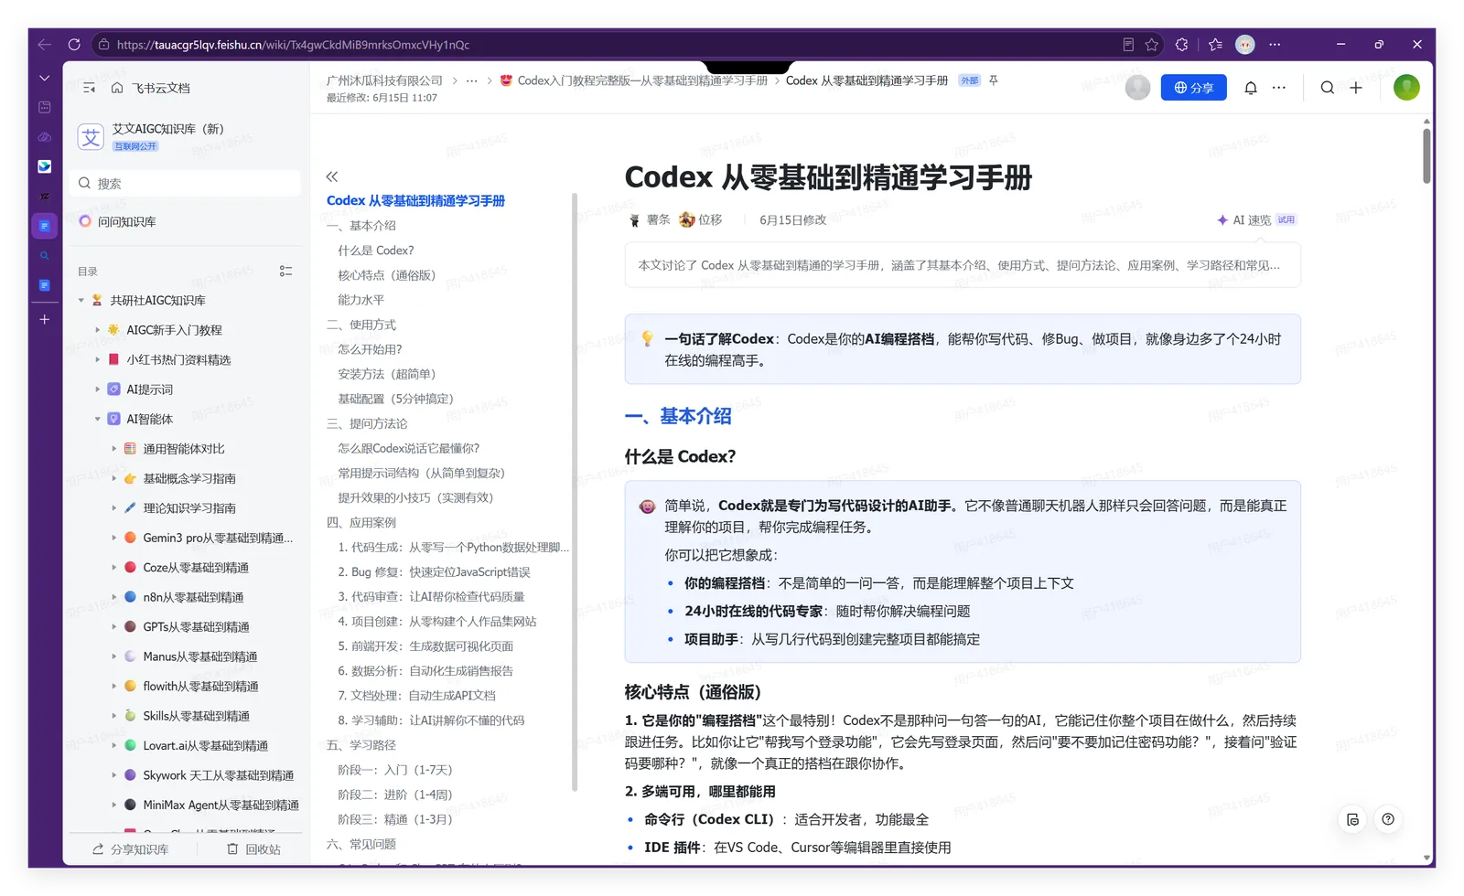Reload the page with the refresh icon
Screen dimensions: 1464x896
(x=74, y=44)
